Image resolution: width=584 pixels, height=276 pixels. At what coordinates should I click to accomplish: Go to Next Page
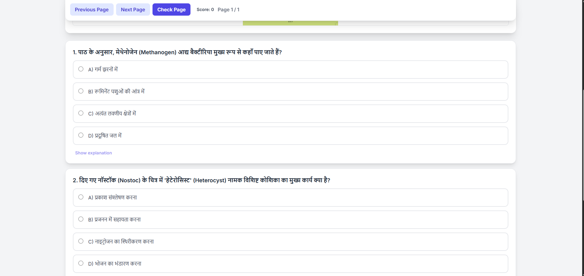(133, 9)
